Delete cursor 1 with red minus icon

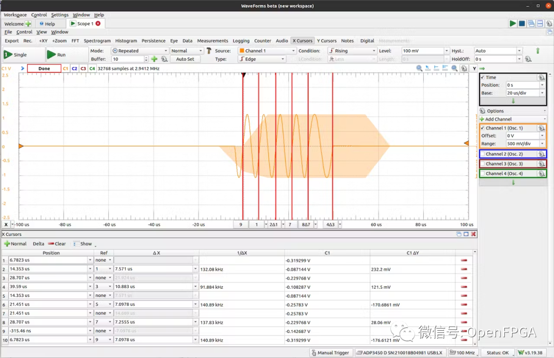pyautogui.click(x=464, y=260)
